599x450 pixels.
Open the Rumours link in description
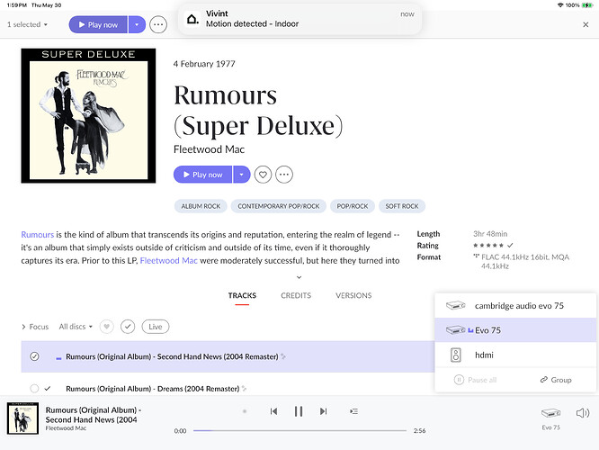click(38, 234)
